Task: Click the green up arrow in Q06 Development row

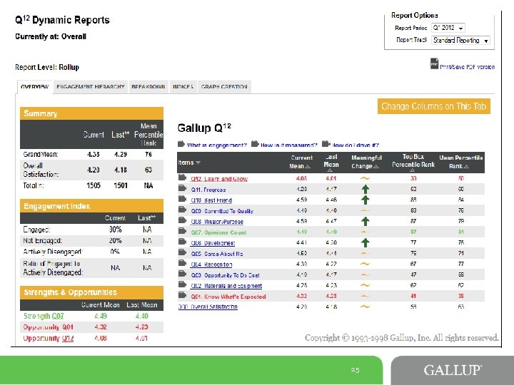Action: [366, 242]
